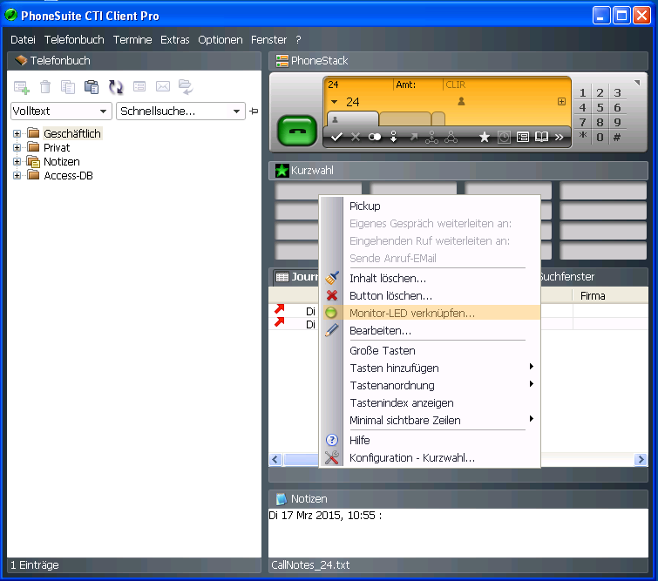Select 'Monitor-LED verknüpfen...' from context menu

coord(411,313)
